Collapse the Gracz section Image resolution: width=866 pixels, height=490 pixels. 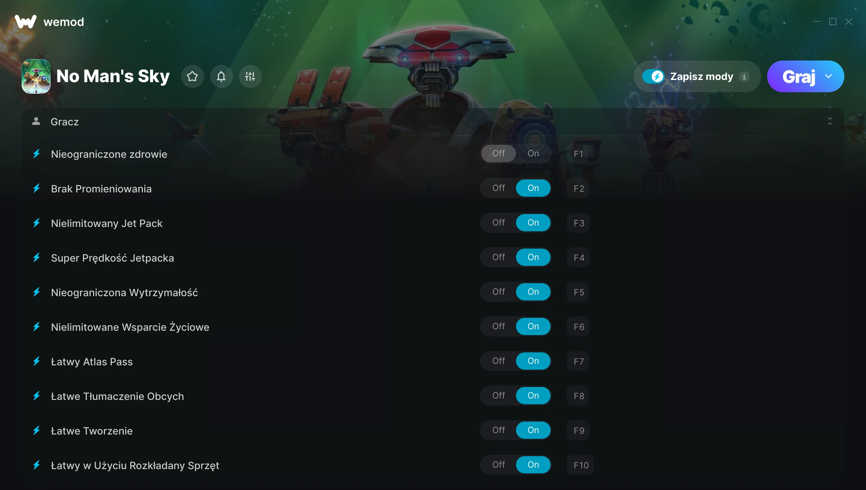[830, 121]
